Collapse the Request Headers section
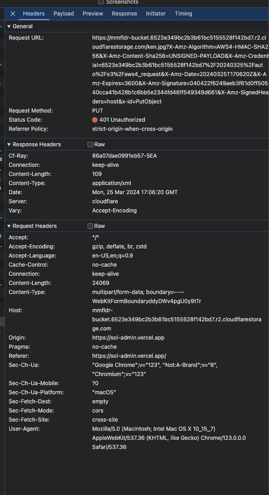Screen dimensions: 269x495 point(9,226)
